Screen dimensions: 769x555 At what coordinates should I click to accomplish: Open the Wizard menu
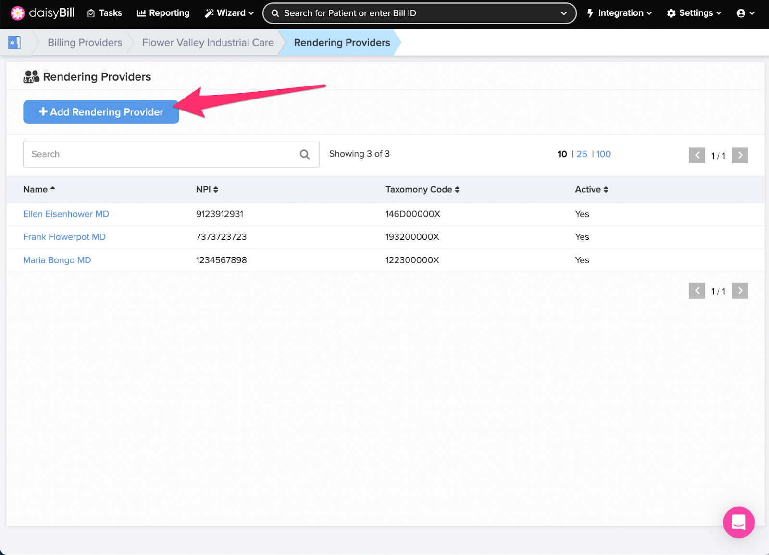(229, 13)
